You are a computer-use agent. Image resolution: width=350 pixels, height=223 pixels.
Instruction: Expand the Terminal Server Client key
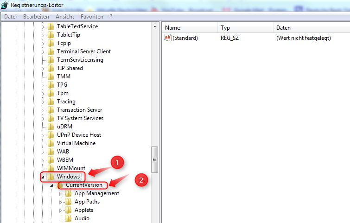click(x=43, y=52)
